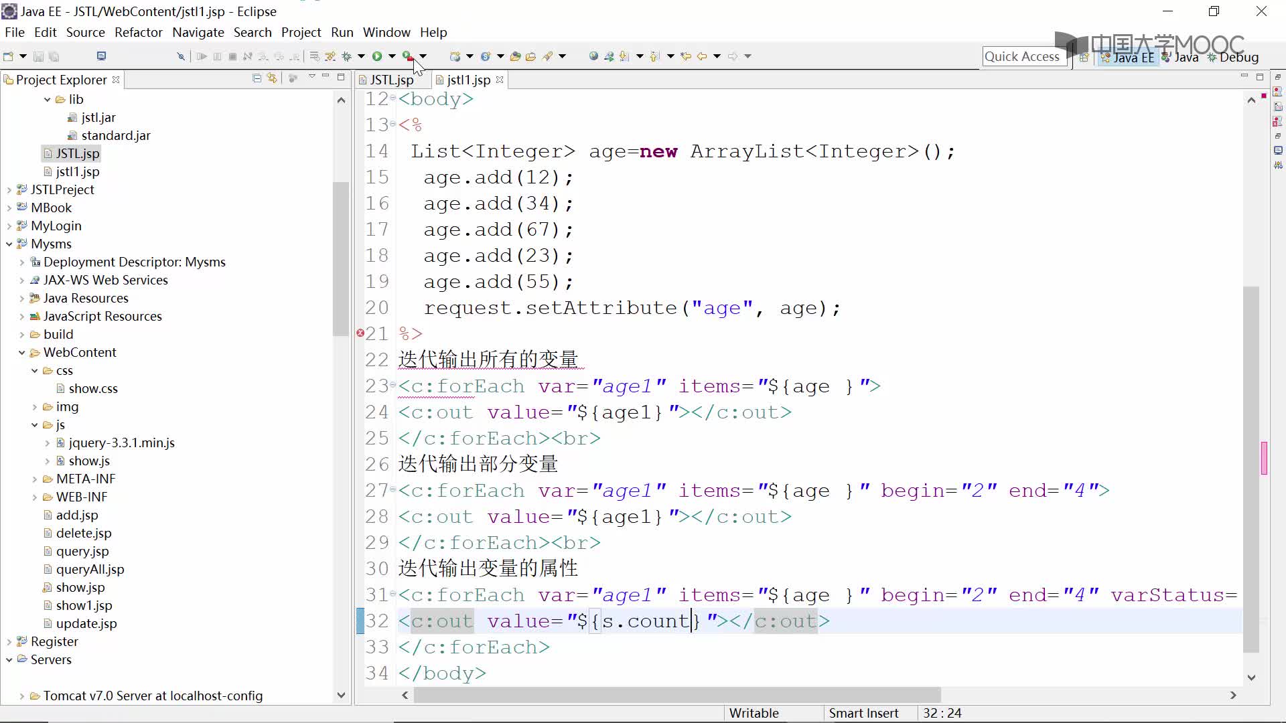
Task: Click the editor vertical scrollbar thumb
Action: 1251,469
